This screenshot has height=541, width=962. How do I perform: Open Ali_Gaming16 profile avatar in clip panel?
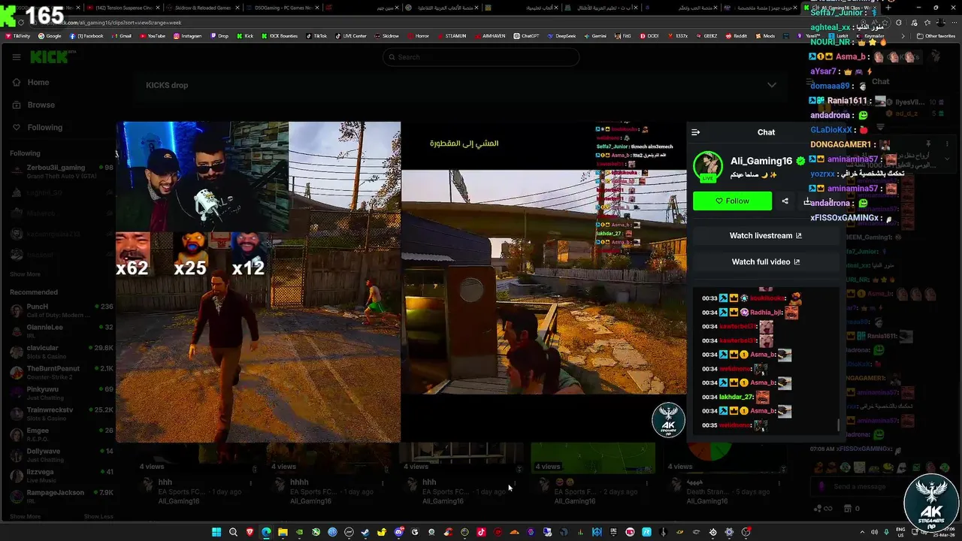(707, 166)
